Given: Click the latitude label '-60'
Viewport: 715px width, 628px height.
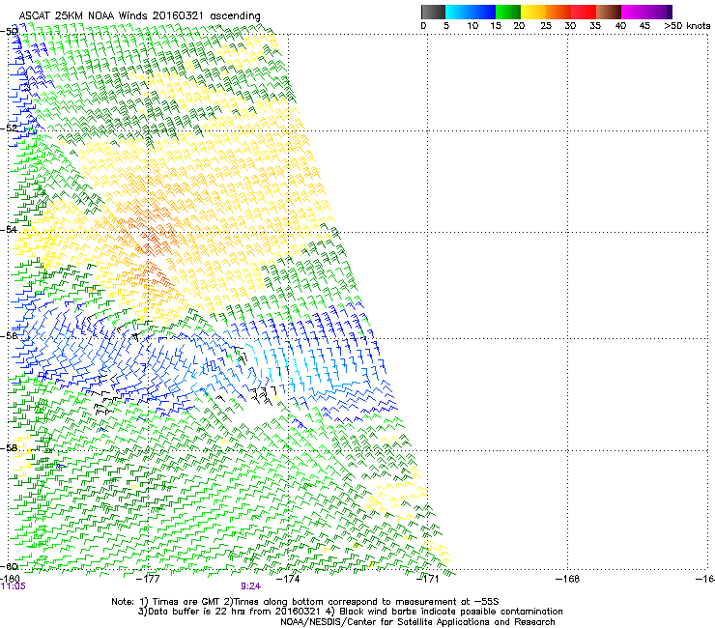Looking at the screenshot, I should coord(9,566).
